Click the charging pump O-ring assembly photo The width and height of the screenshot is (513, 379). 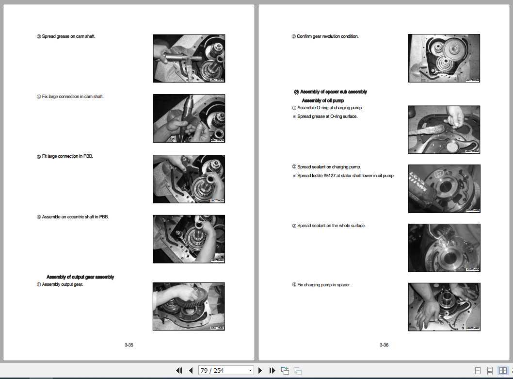(444, 130)
